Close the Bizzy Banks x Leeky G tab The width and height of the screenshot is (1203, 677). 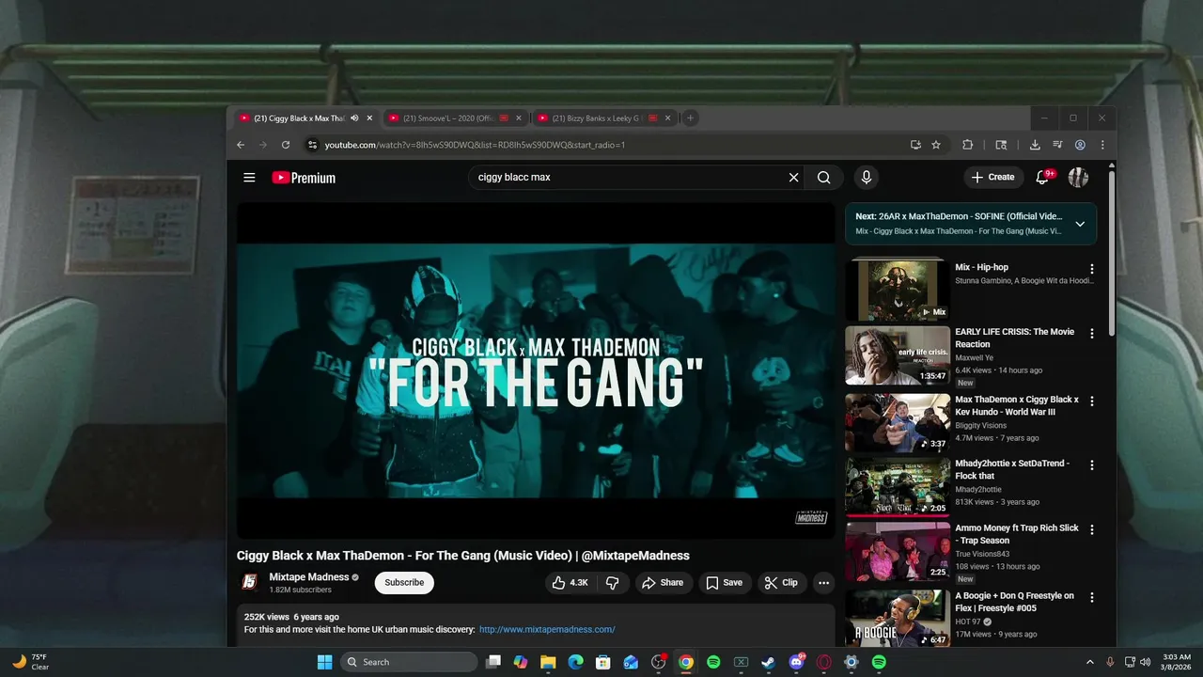pos(668,118)
